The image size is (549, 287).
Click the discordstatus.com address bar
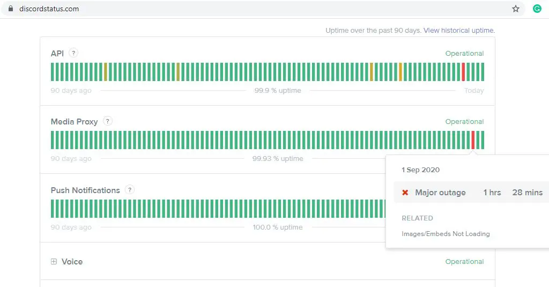(x=263, y=9)
